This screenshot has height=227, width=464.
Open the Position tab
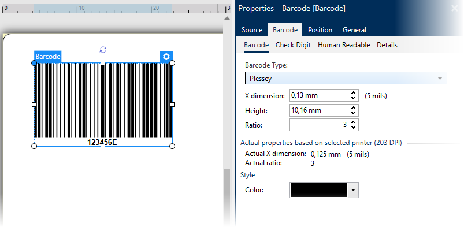click(320, 30)
